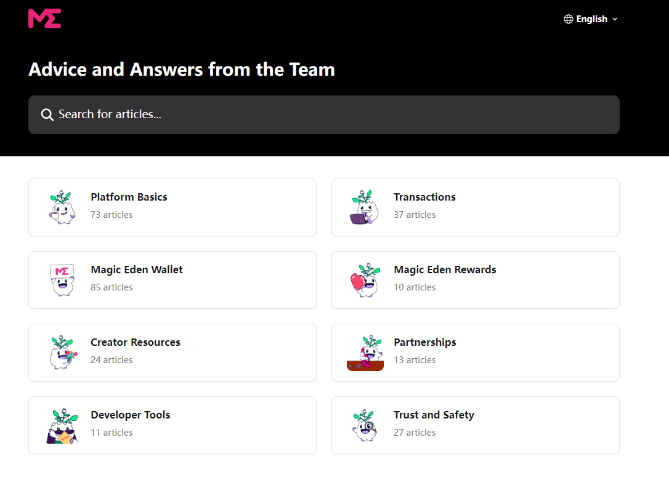The width and height of the screenshot is (669, 488).
Task: Click the dropdown chevron beside English
Action: (615, 19)
